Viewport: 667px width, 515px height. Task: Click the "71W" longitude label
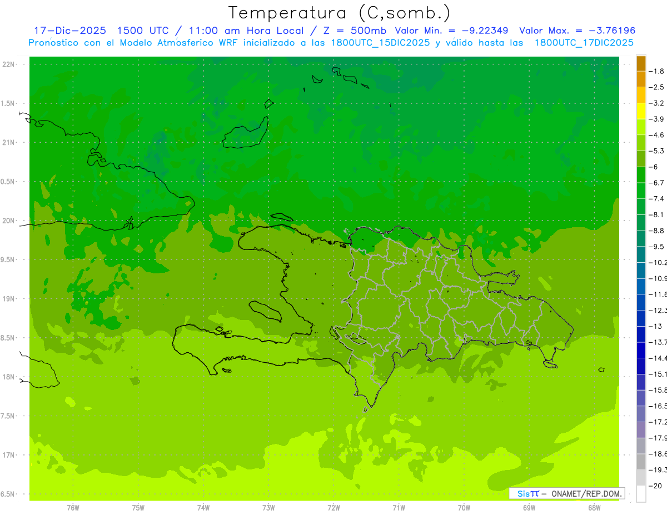point(399,508)
